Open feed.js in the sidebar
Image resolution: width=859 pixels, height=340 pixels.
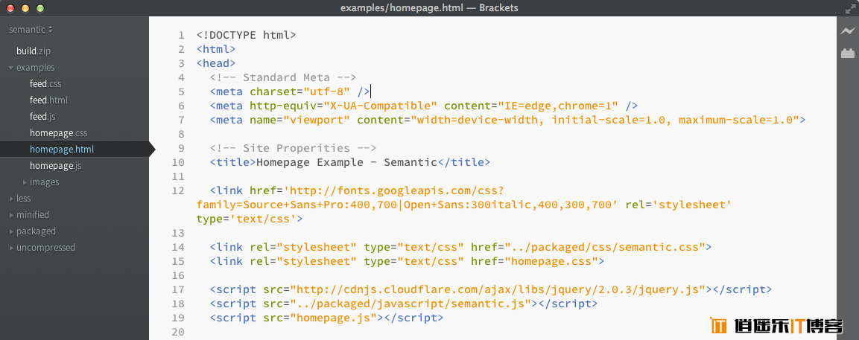(x=42, y=117)
